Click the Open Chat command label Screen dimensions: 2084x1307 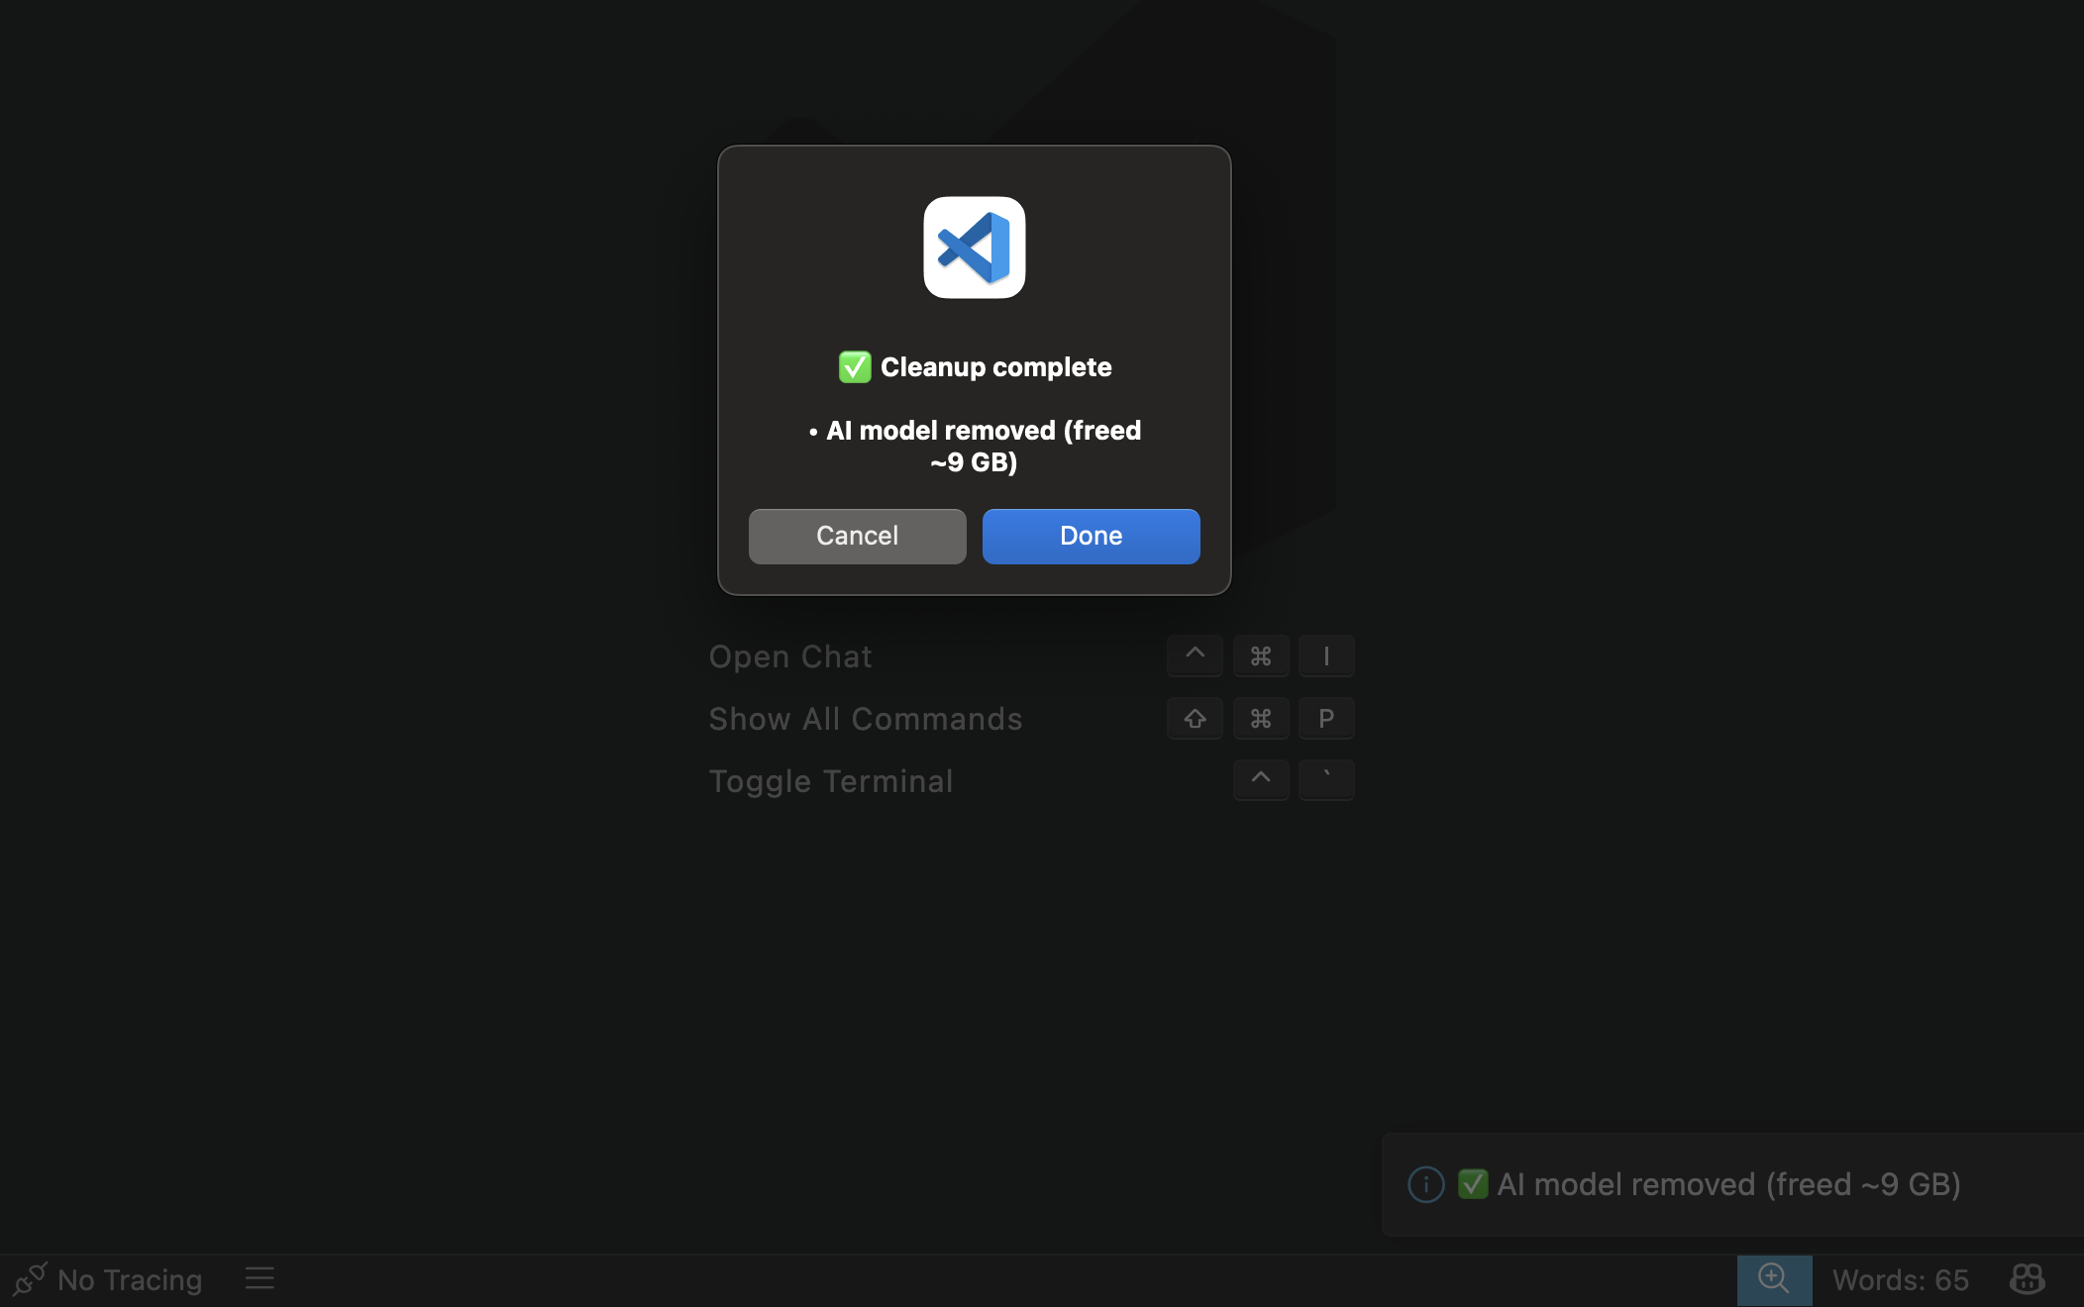(790, 656)
